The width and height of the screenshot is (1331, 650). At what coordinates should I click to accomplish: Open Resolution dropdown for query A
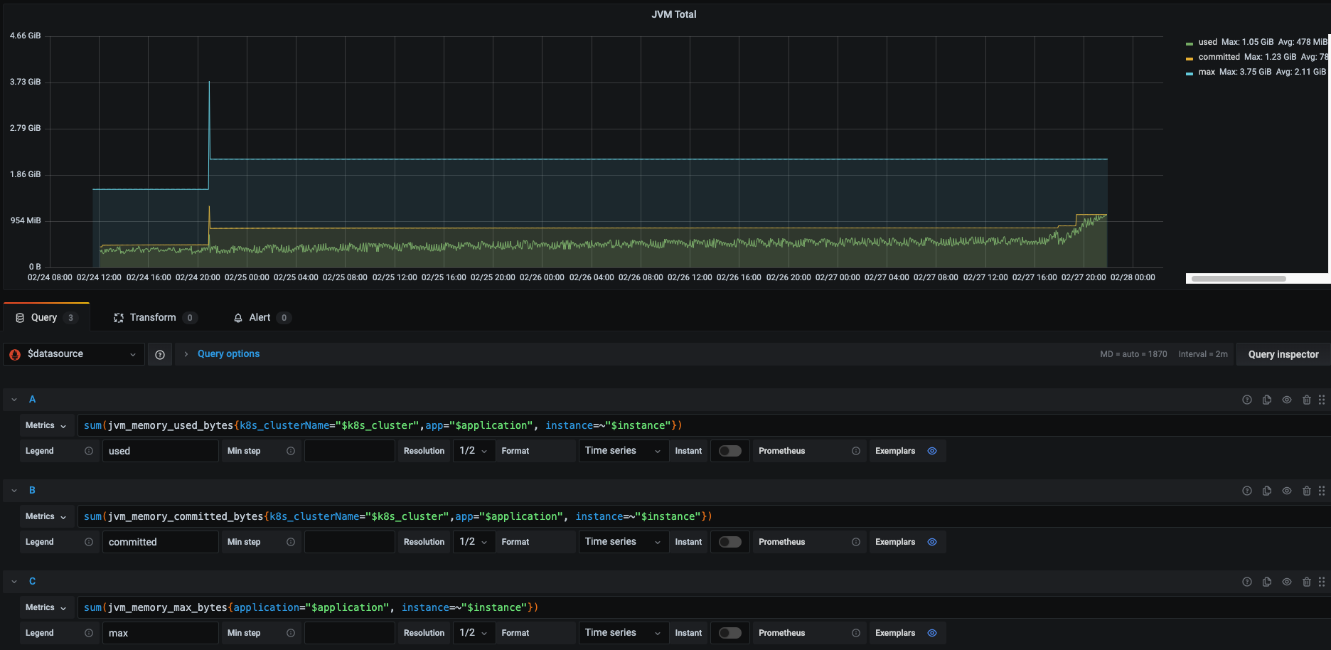click(x=473, y=451)
